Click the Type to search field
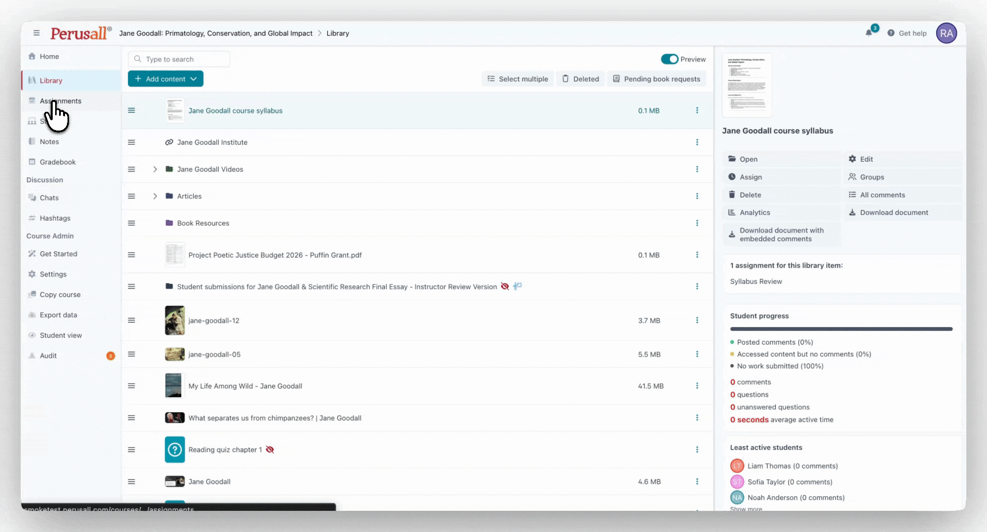 pyautogui.click(x=179, y=59)
